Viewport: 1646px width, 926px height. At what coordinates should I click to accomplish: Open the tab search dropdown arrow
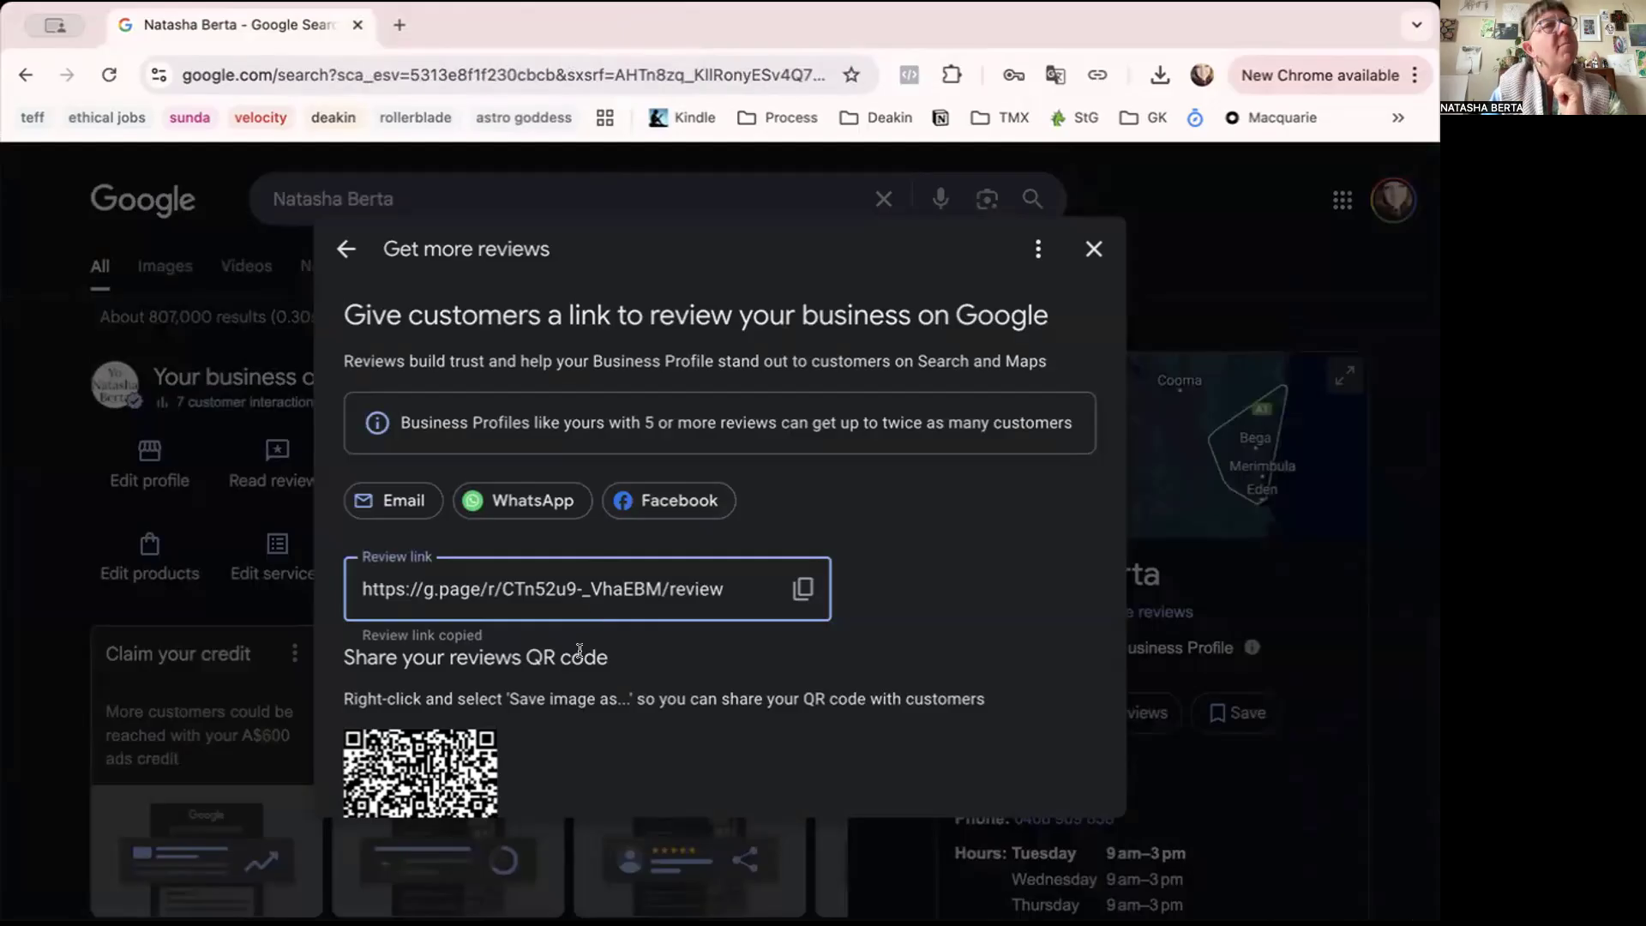tap(1417, 25)
